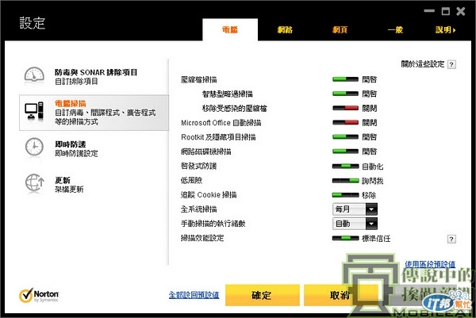Adjust the 掃描效能設定 slider
Viewport: 476px width, 318px height.
[345, 239]
